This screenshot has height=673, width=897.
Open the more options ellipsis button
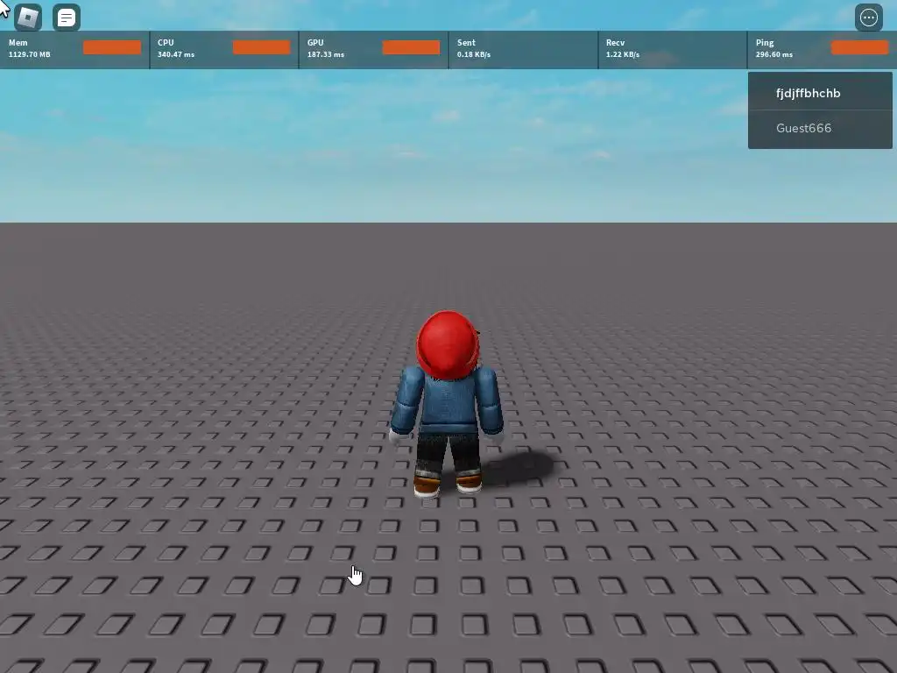868,18
